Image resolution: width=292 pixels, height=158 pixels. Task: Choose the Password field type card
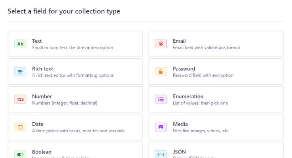coord(216,72)
